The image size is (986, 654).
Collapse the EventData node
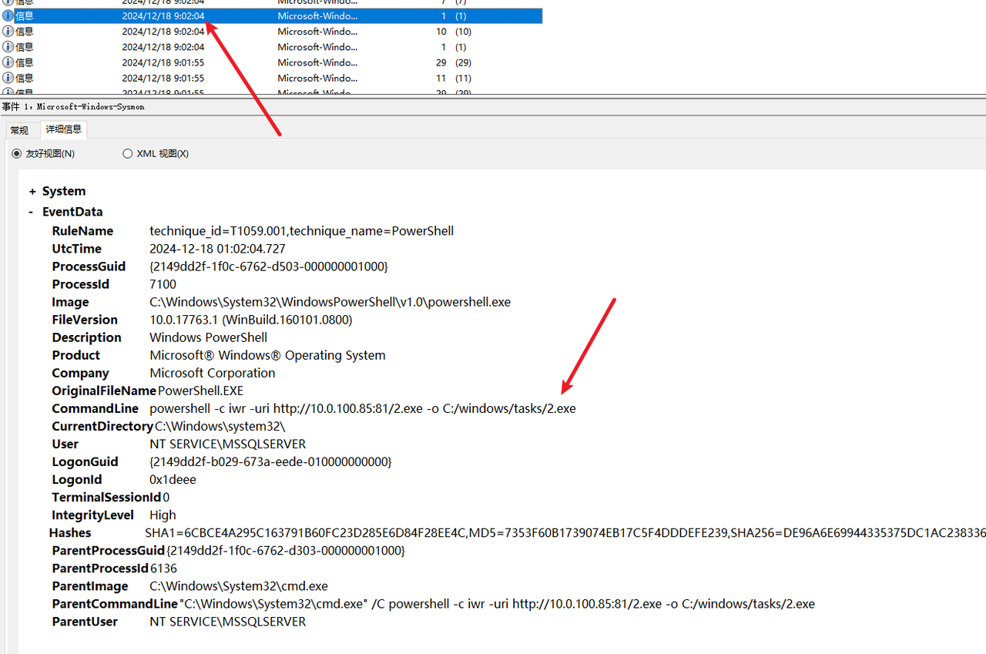pos(31,212)
